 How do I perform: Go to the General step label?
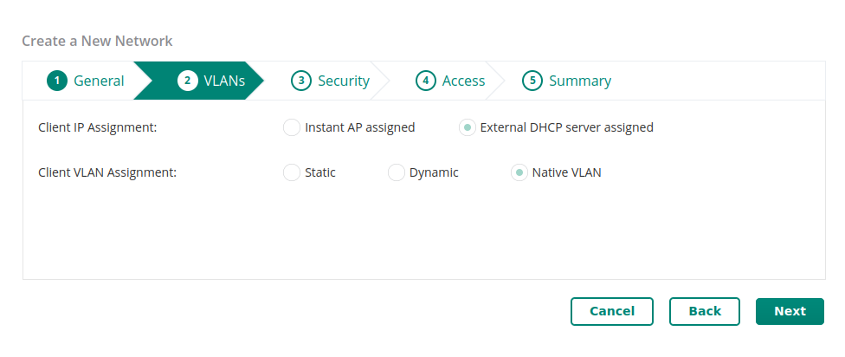click(99, 81)
